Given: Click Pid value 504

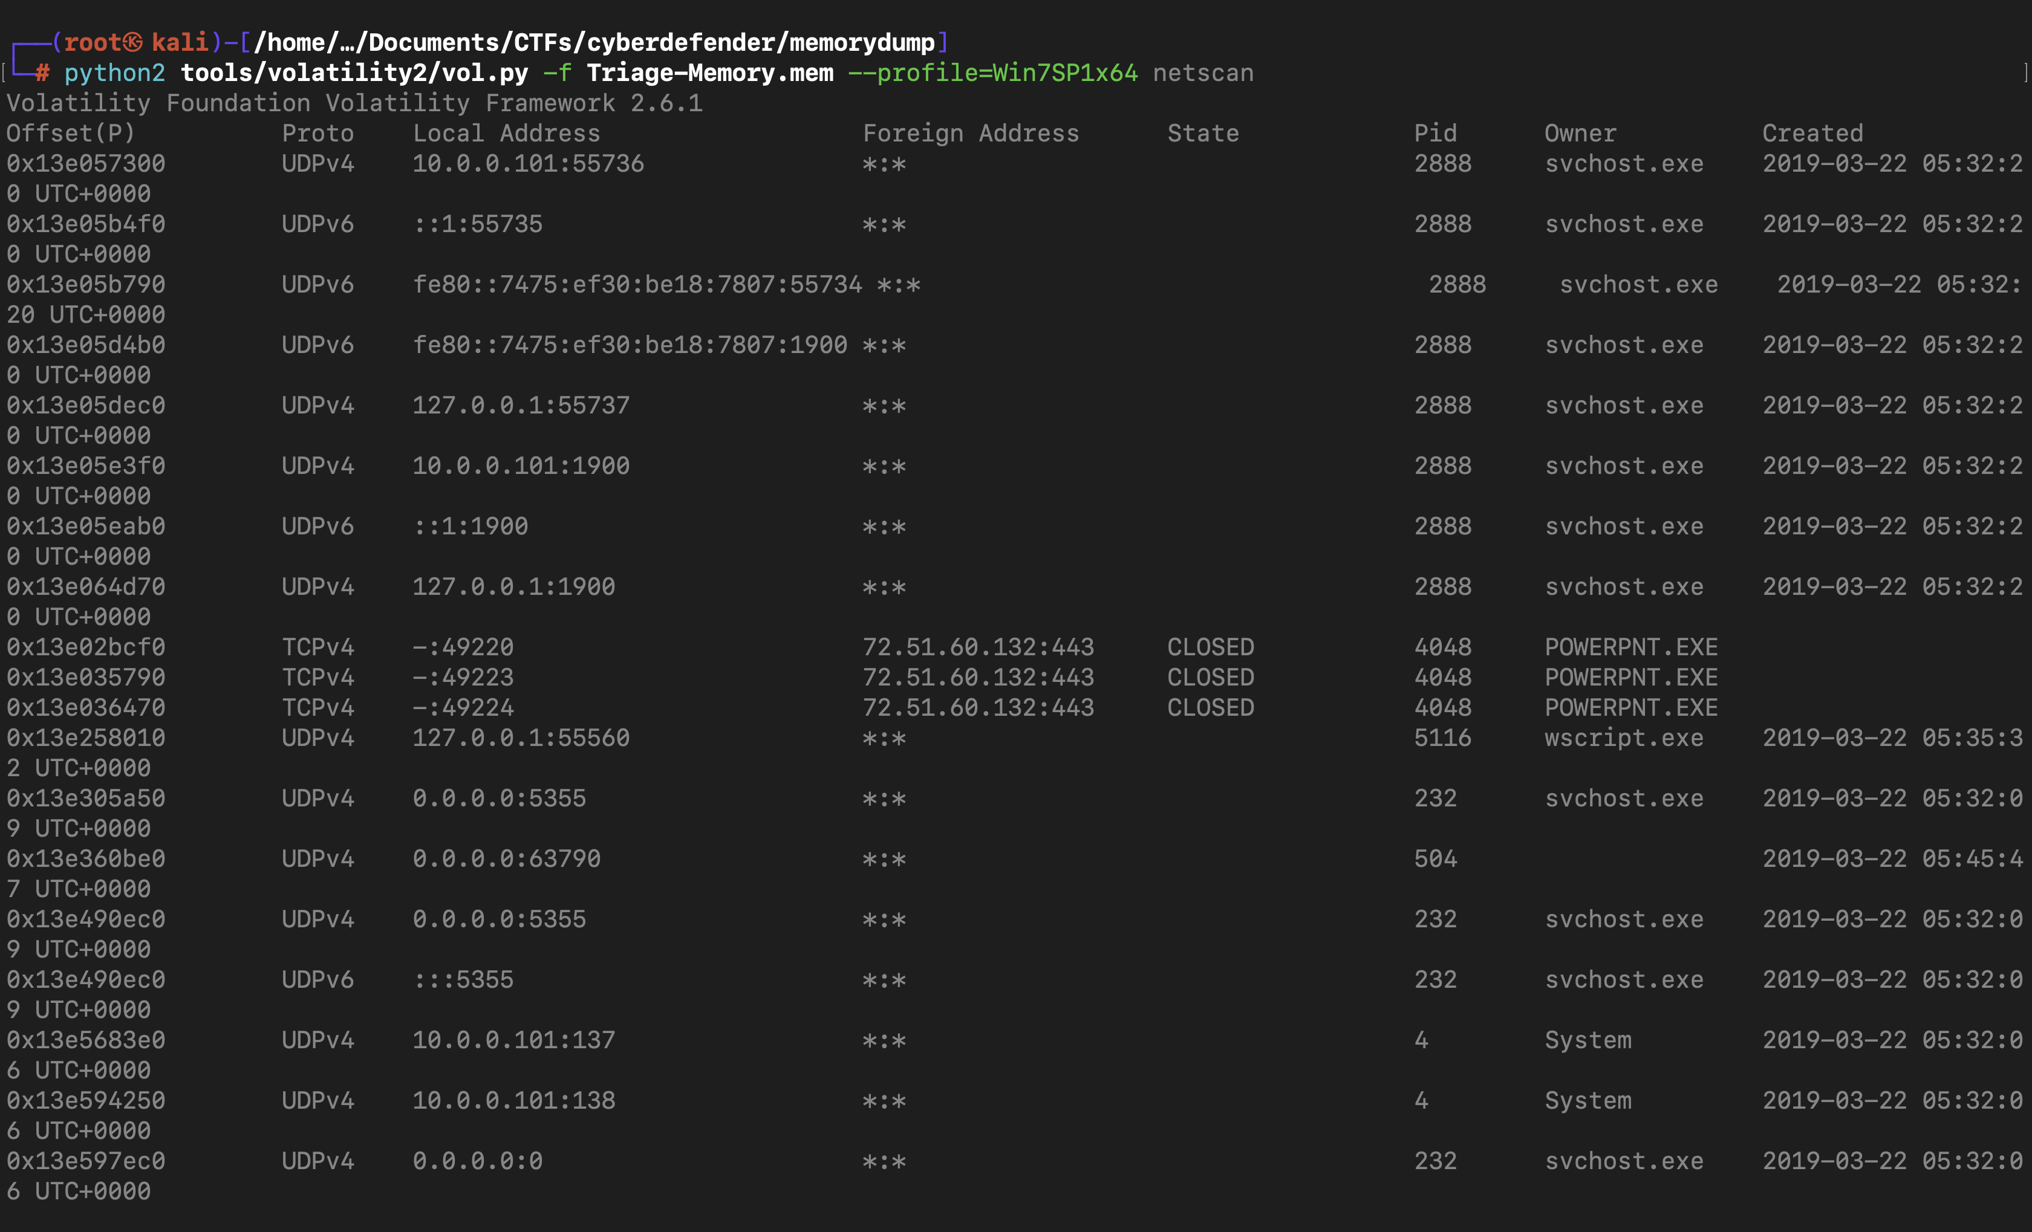Looking at the screenshot, I should [x=1435, y=858].
